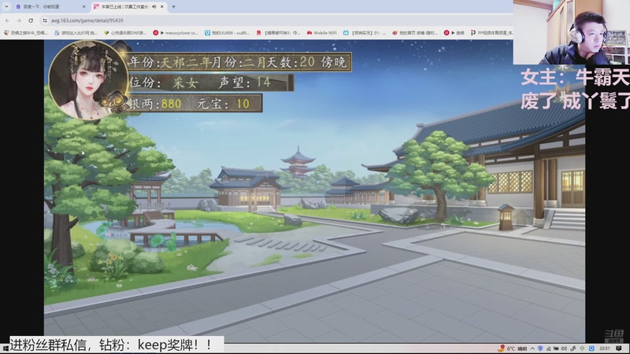This screenshot has width=630, height=354.
Task: Open a new browser tab
Action: [x=173, y=6]
